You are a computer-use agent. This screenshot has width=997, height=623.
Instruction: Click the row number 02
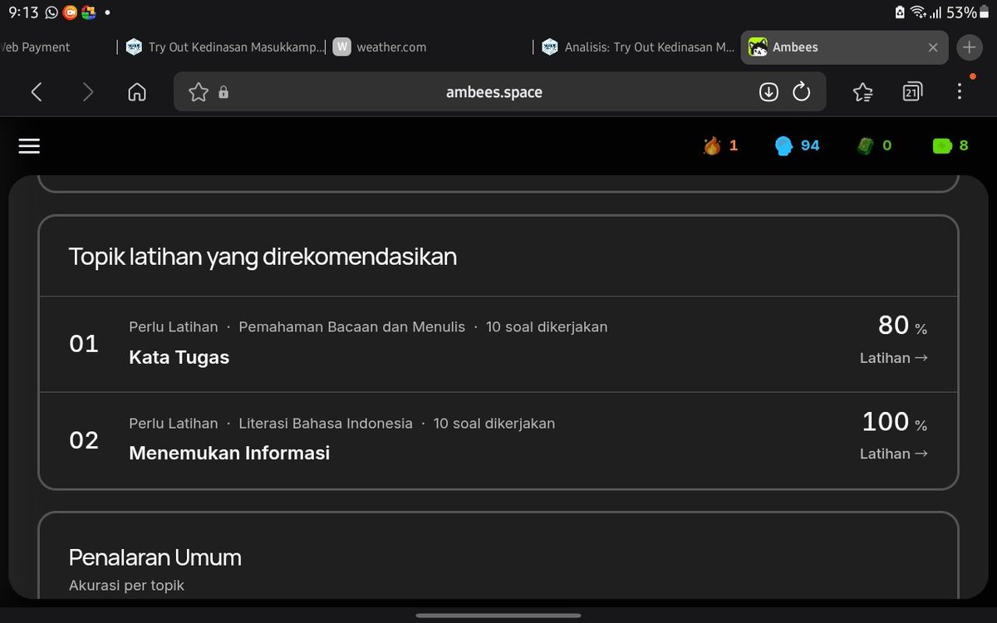[84, 440]
